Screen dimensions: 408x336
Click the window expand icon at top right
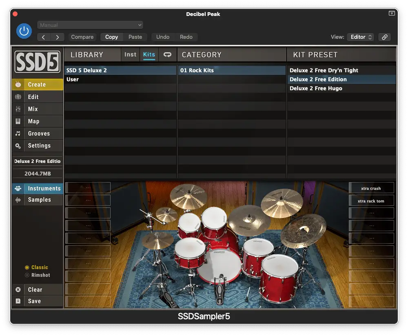point(392,13)
